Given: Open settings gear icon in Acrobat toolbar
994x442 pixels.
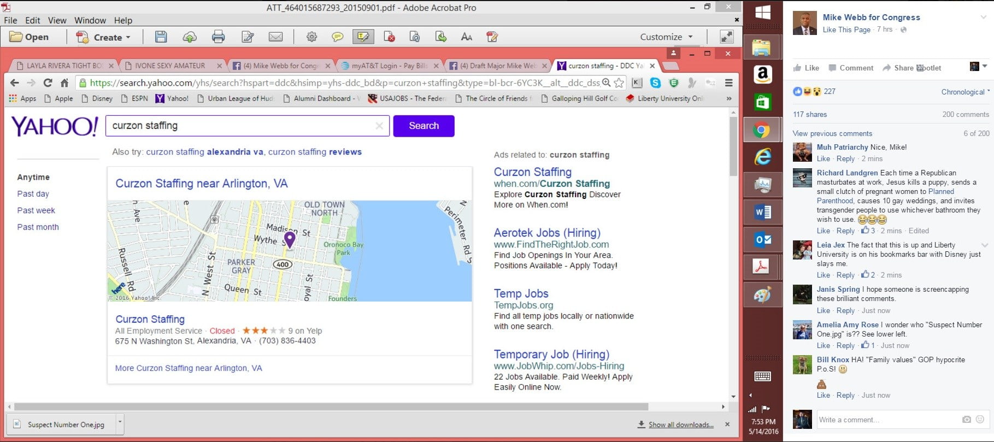Looking at the screenshot, I should [311, 37].
